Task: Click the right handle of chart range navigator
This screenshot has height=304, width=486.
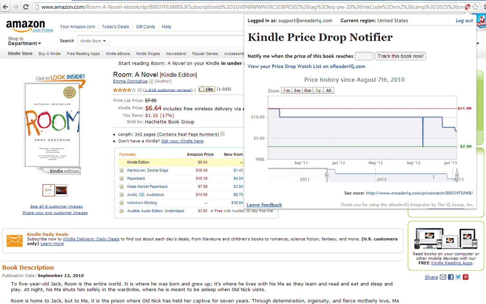Action: point(457,175)
